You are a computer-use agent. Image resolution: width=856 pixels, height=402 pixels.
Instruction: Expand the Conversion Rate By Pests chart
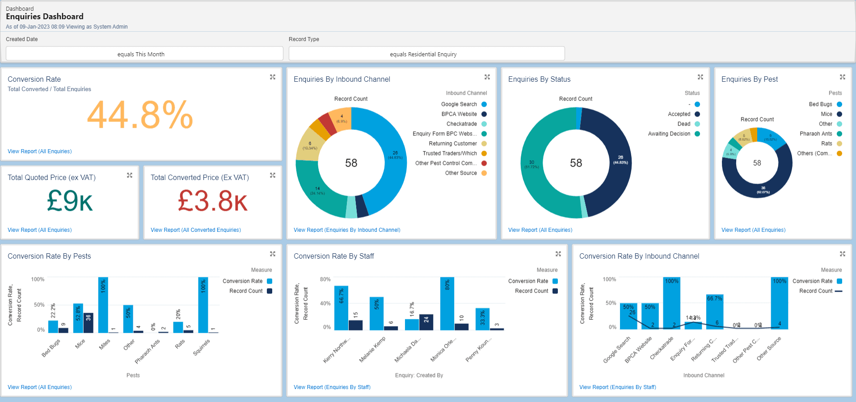point(273,254)
